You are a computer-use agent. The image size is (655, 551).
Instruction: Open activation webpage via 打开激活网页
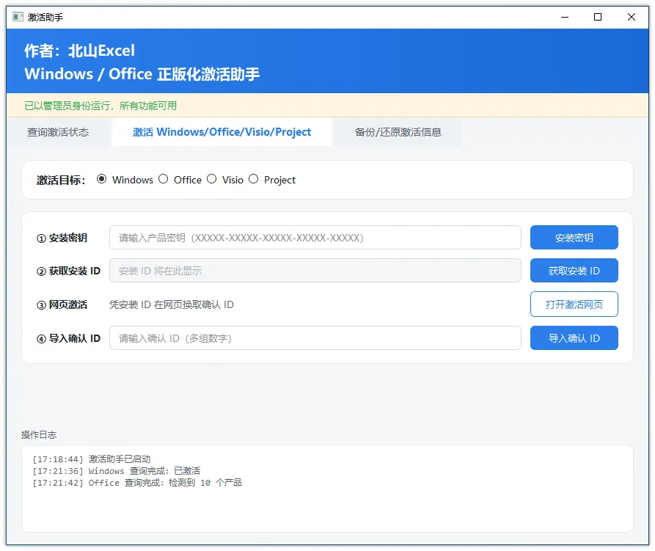tap(574, 304)
